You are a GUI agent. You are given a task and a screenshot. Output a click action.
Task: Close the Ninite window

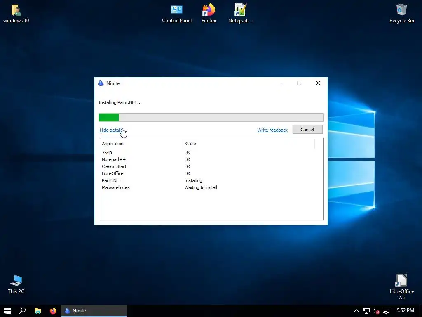tap(318, 83)
